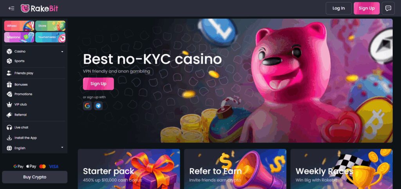Open the Referral megaphone icon

(x=9, y=115)
